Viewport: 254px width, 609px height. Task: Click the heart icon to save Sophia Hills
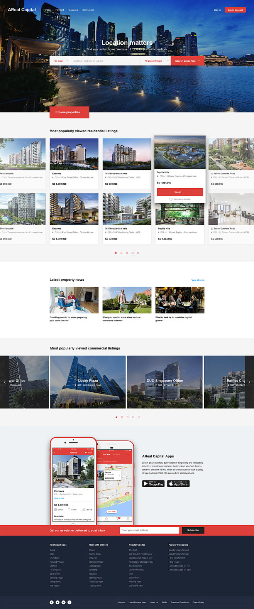tap(171, 199)
